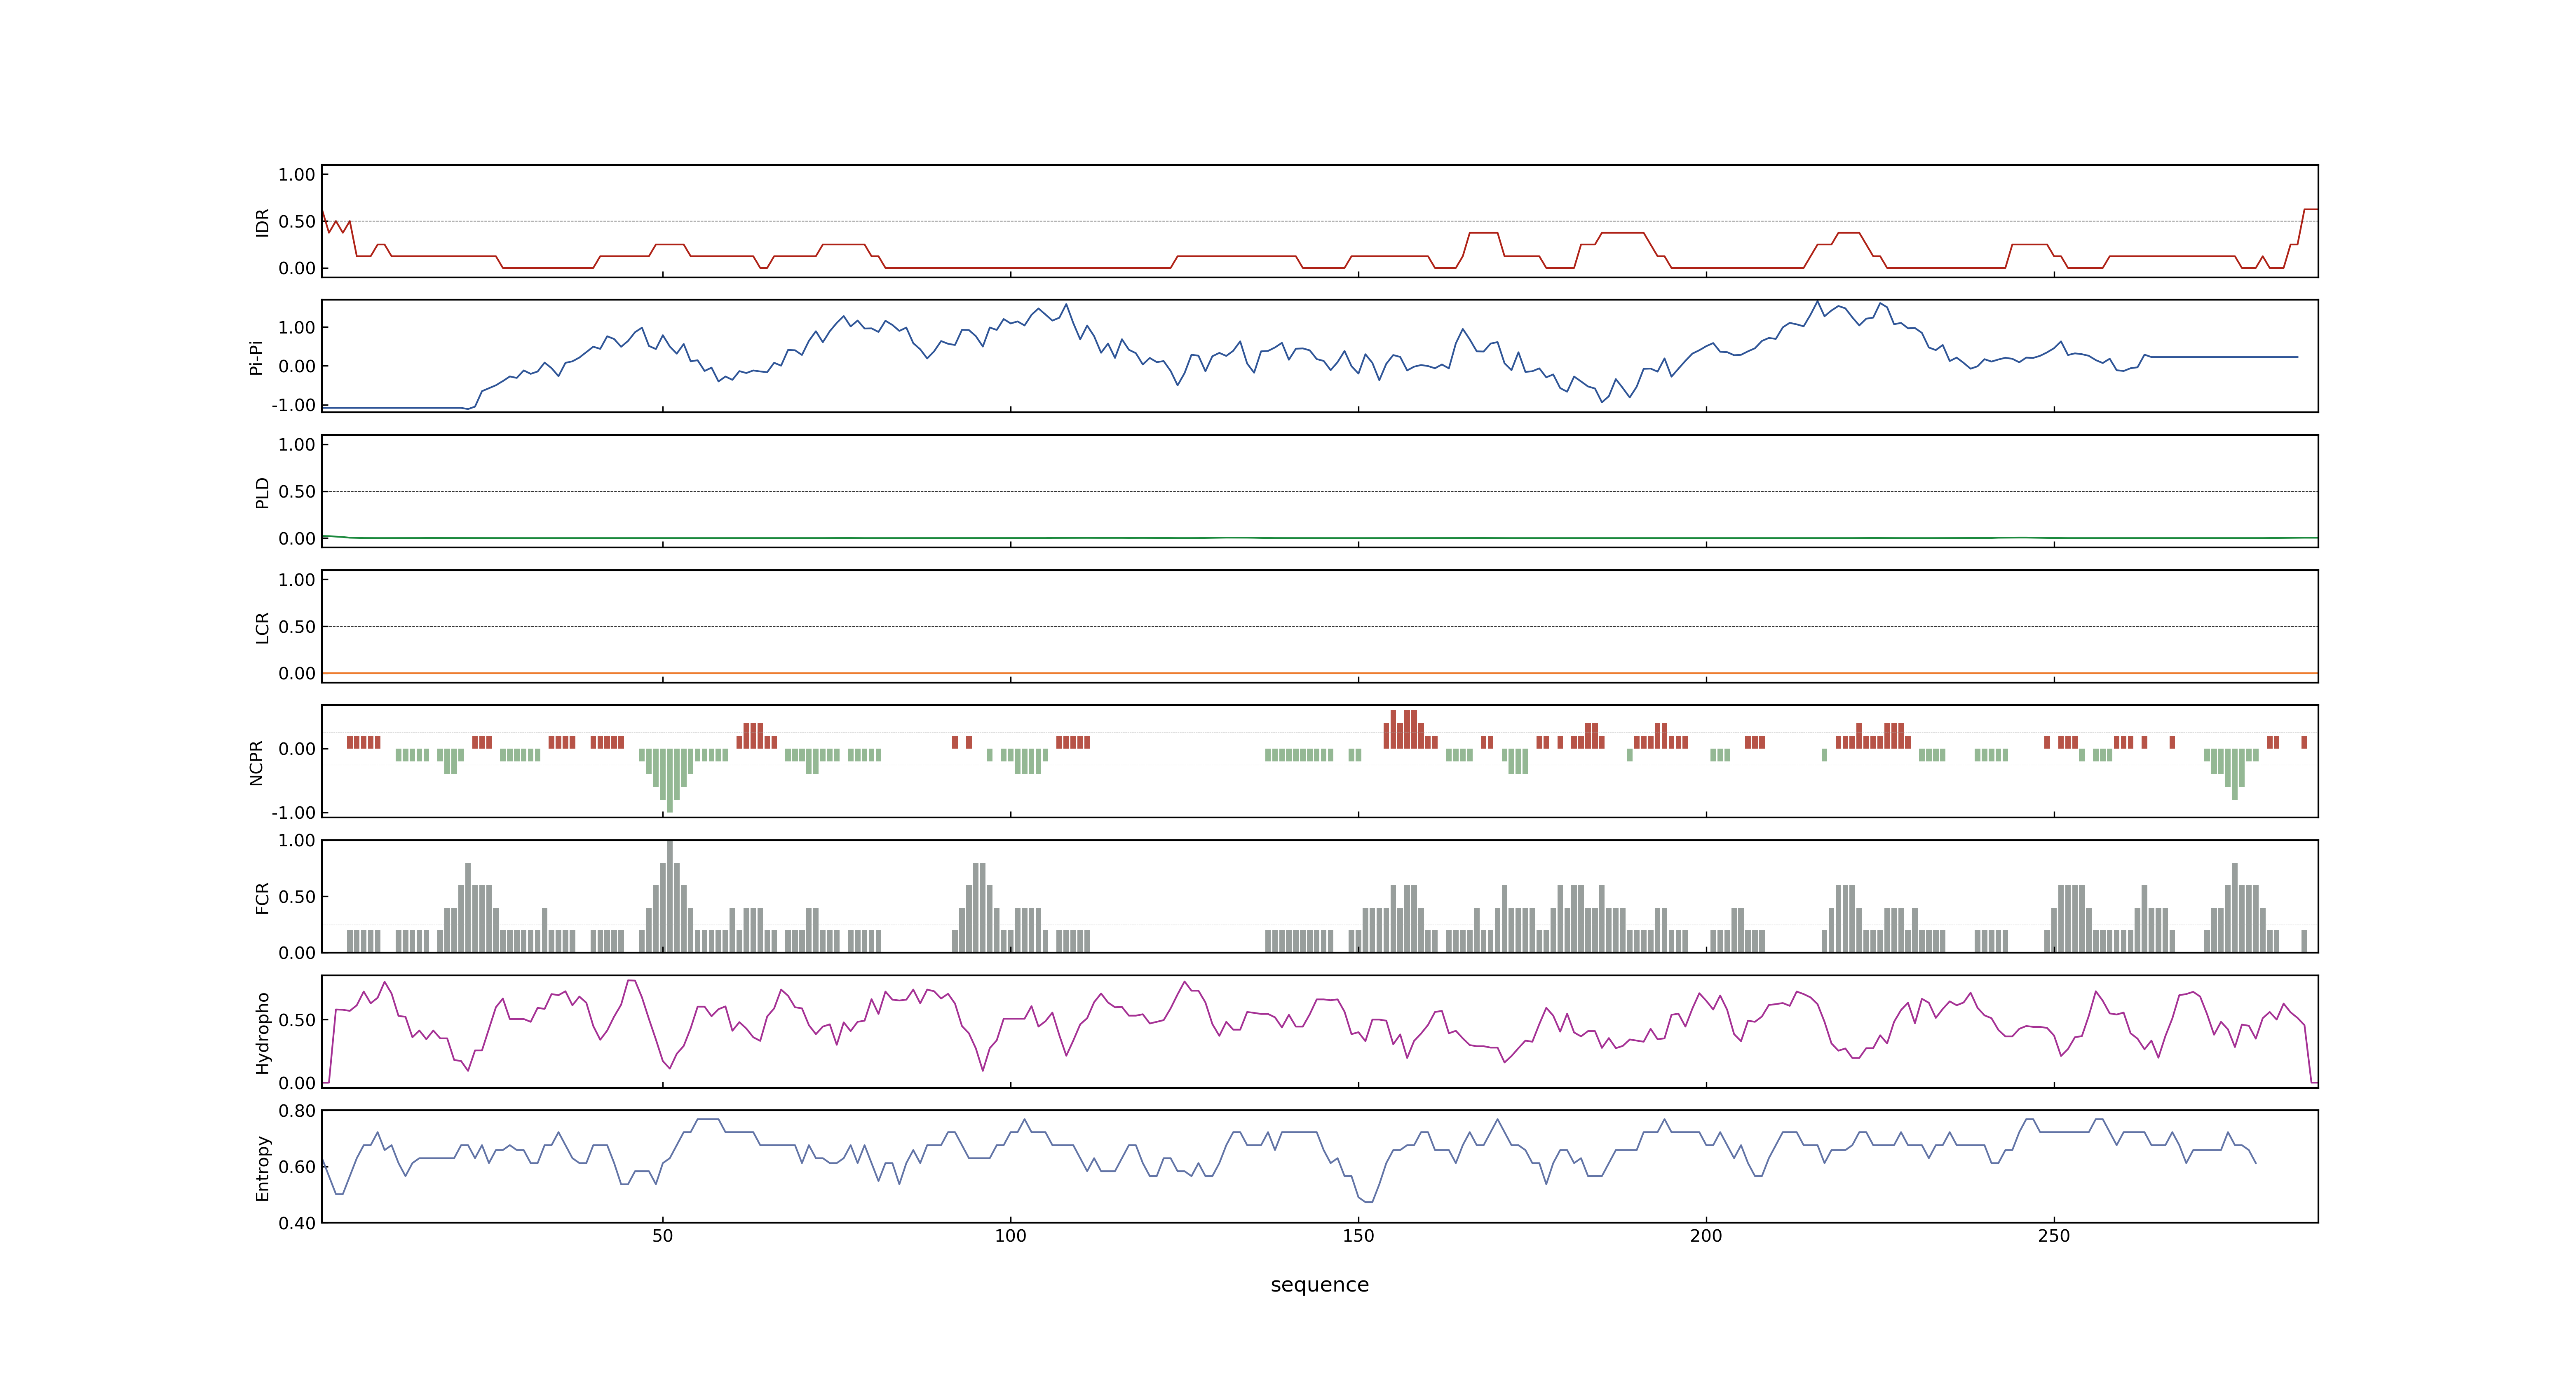The height and width of the screenshot is (1374, 2576).
Task: Click the x-axis tick label 250
Action: [2054, 1236]
